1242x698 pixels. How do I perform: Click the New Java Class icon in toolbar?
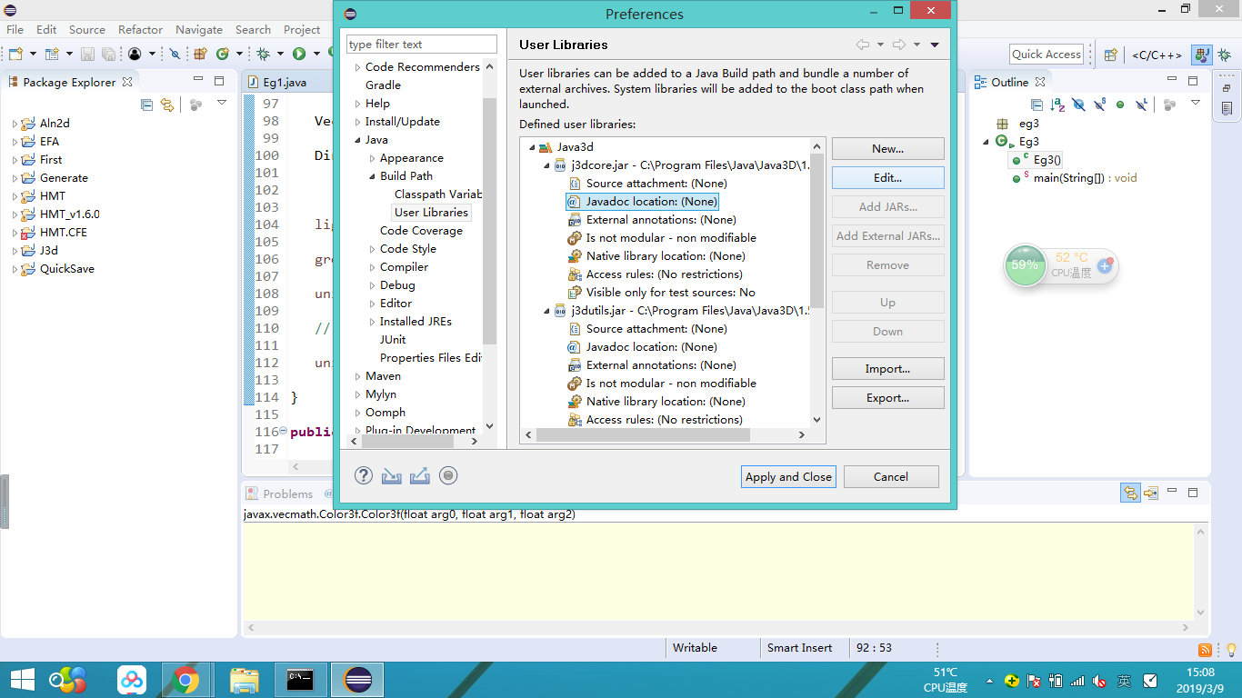pos(223,55)
